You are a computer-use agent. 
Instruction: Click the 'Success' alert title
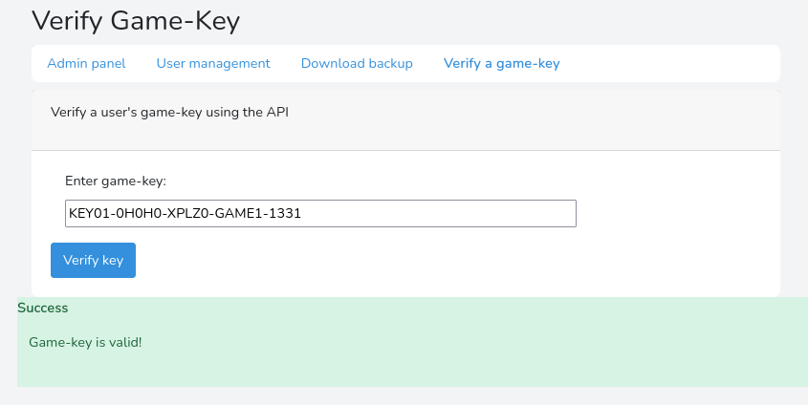42,308
